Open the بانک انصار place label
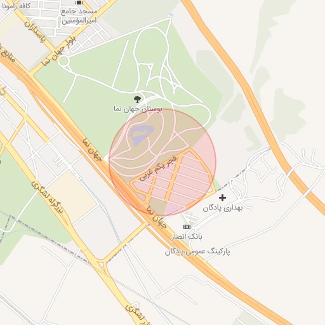The width and height of the screenshot is (325, 325). coord(187,237)
